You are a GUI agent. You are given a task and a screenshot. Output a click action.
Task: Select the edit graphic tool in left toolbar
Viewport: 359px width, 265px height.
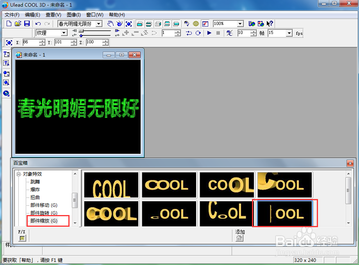pos(6,83)
